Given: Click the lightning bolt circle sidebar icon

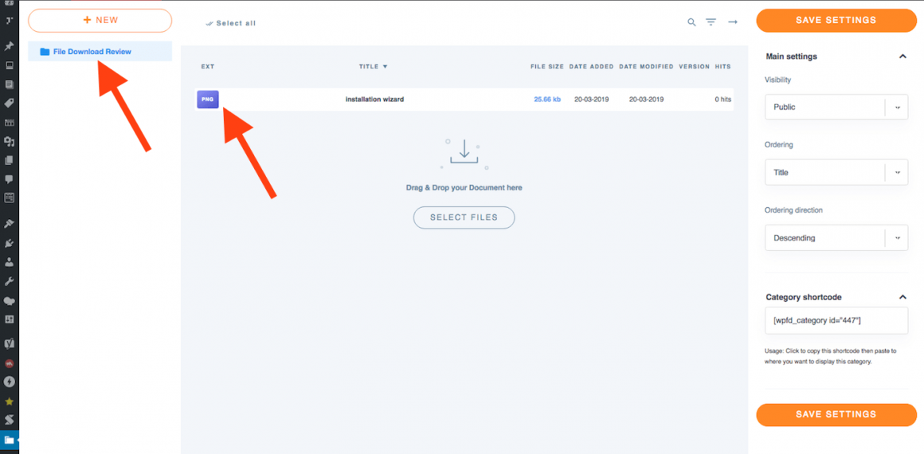Looking at the screenshot, I should pyautogui.click(x=9, y=382).
